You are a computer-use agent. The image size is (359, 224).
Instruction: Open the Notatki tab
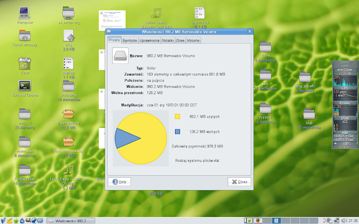click(x=168, y=40)
